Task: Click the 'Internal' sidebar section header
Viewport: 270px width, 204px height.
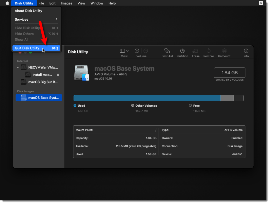Action: pyautogui.click(x=23, y=61)
